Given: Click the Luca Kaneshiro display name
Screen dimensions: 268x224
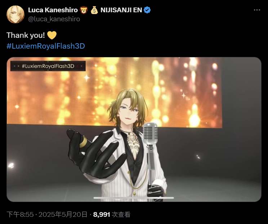Looking at the screenshot, I should pyautogui.click(x=53, y=10).
